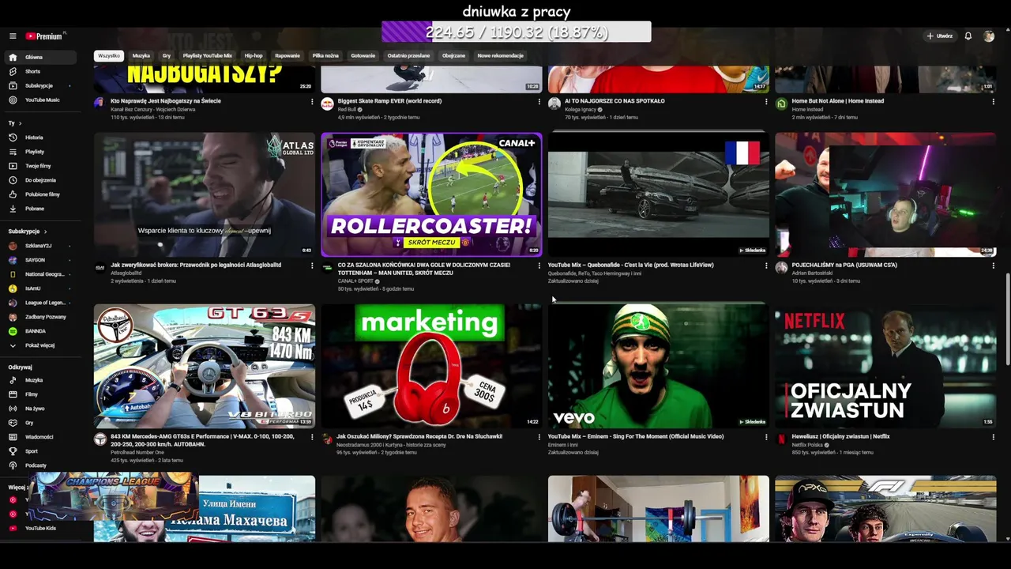
Task: Play the Netflix Oficjalny Zwiastun thumbnail
Action: tap(885, 366)
